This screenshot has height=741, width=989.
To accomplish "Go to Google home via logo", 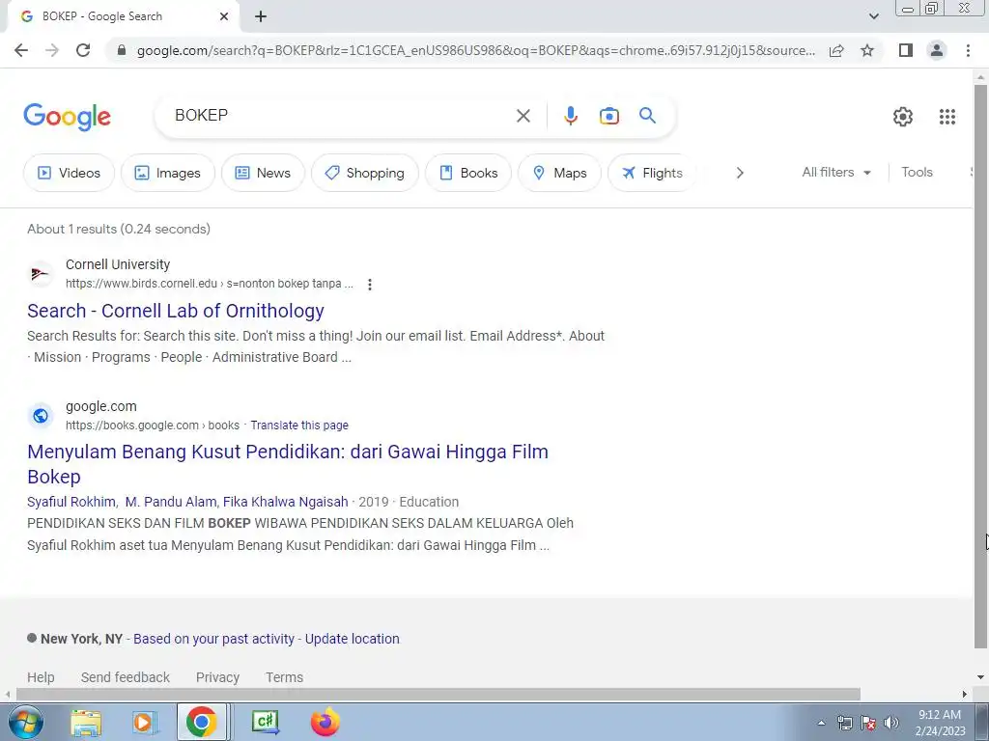I will 67,117.
